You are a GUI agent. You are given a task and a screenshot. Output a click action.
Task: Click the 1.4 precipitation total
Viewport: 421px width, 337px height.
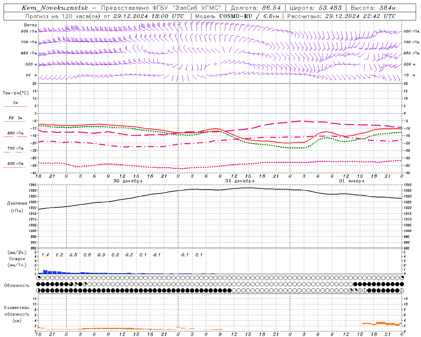45,255
